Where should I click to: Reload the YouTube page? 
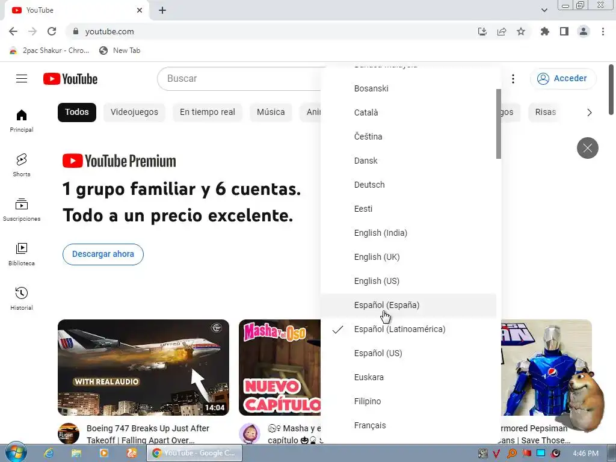52,31
